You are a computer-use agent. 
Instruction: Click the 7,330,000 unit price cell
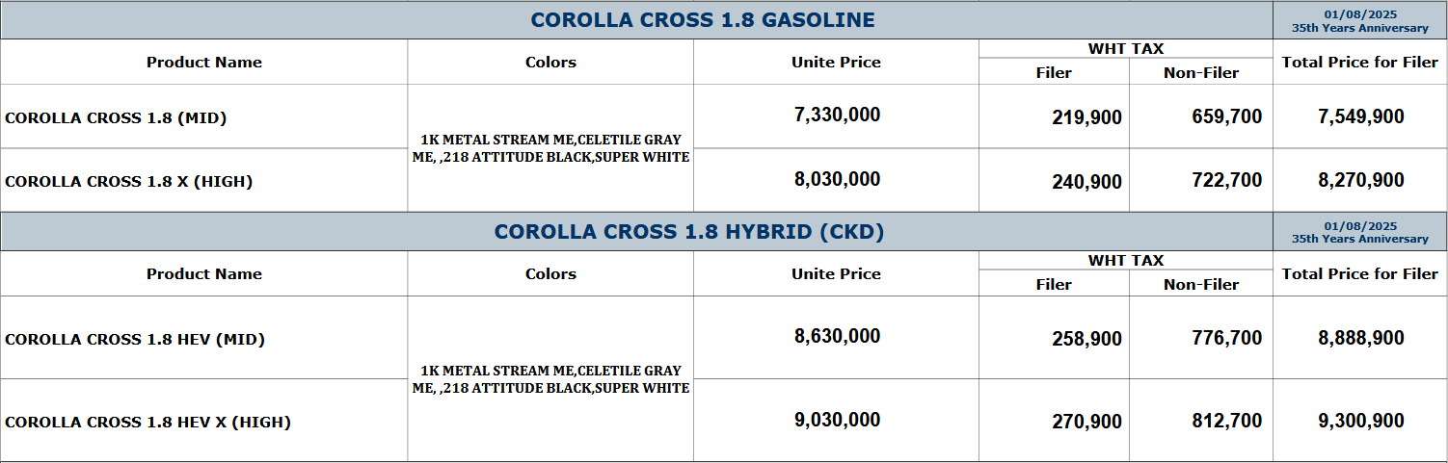point(837,116)
